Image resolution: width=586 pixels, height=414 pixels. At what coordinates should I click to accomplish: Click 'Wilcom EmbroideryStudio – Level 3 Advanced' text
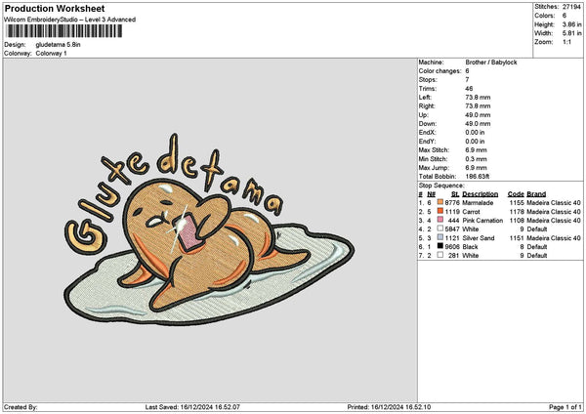(x=70, y=20)
